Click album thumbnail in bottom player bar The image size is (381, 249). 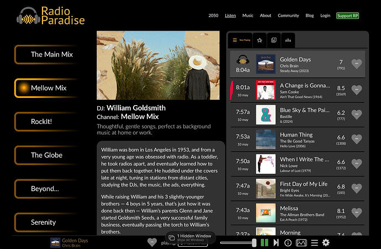click(55, 243)
